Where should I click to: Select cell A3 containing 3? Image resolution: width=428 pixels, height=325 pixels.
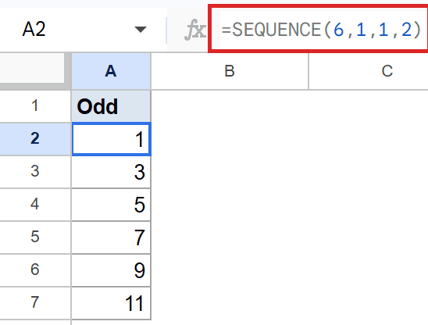coord(111,172)
